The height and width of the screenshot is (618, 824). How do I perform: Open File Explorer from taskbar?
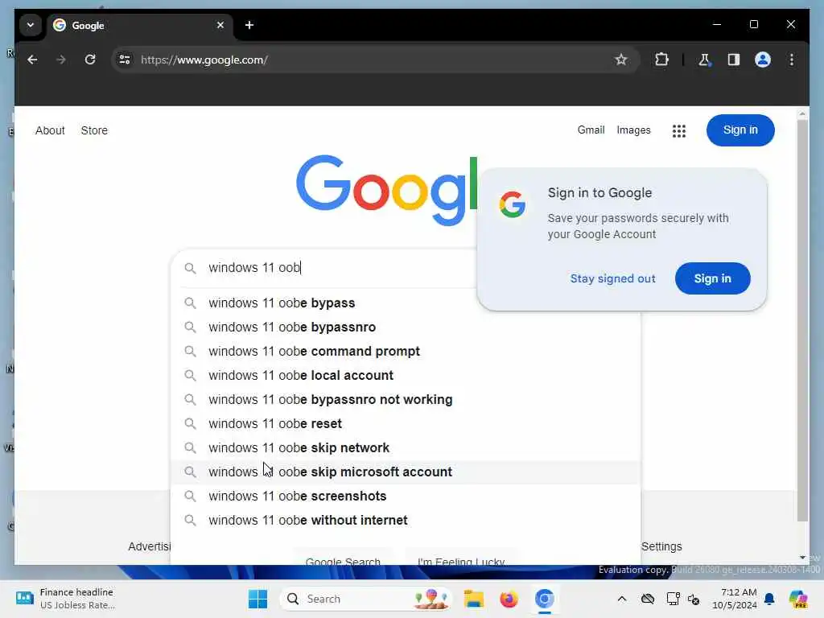click(473, 599)
